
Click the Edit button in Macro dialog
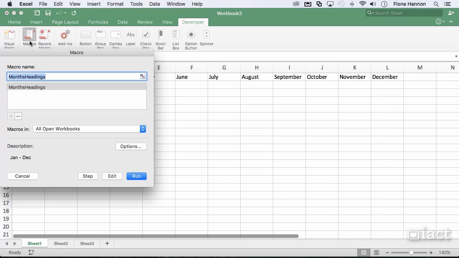[112, 176]
